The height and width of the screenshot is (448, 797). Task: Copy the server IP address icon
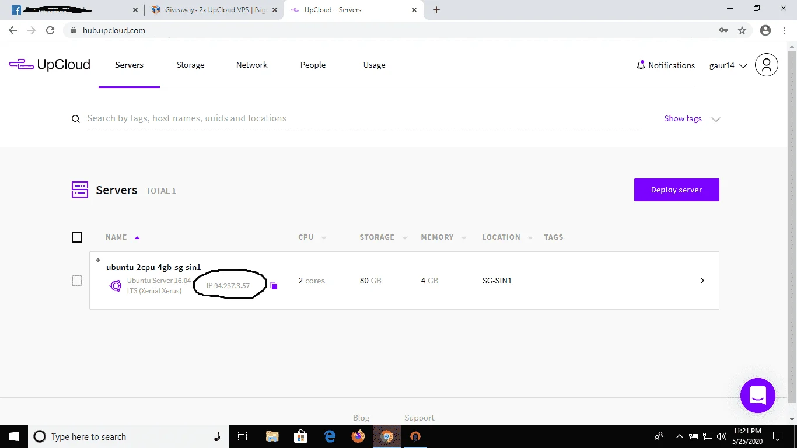point(274,286)
